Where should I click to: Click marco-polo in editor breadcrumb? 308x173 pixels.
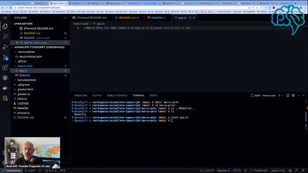(81, 24)
